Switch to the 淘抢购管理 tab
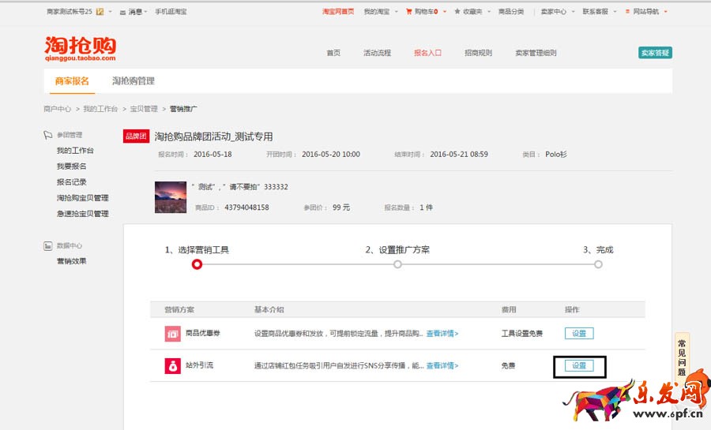The height and width of the screenshot is (430, 711). (x=133, y=81)
